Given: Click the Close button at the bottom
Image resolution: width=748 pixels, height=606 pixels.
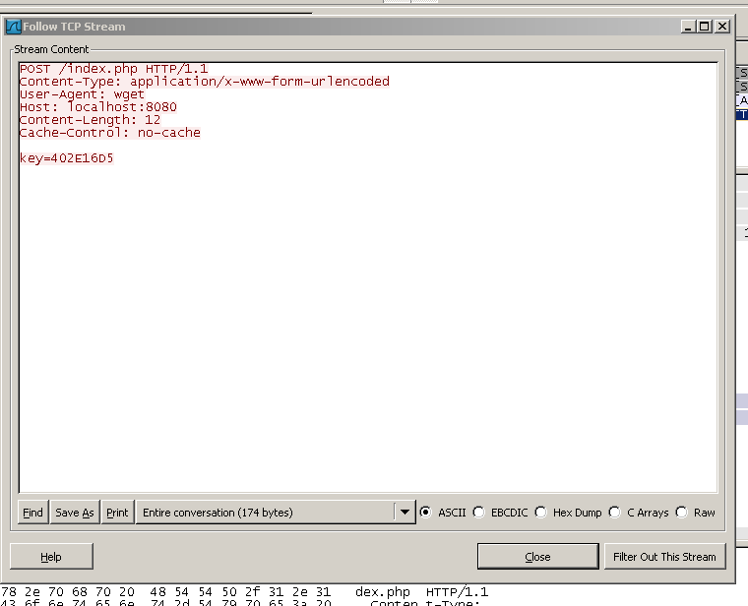Looking at the screenshot, I should pos(537,557).
